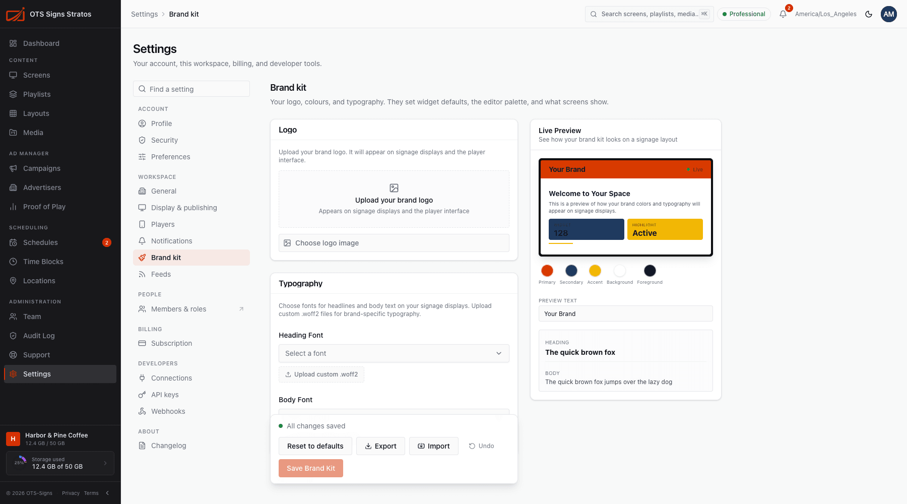Pick the Foreground color swatch
Screen dimensions: 907x504
650,271
